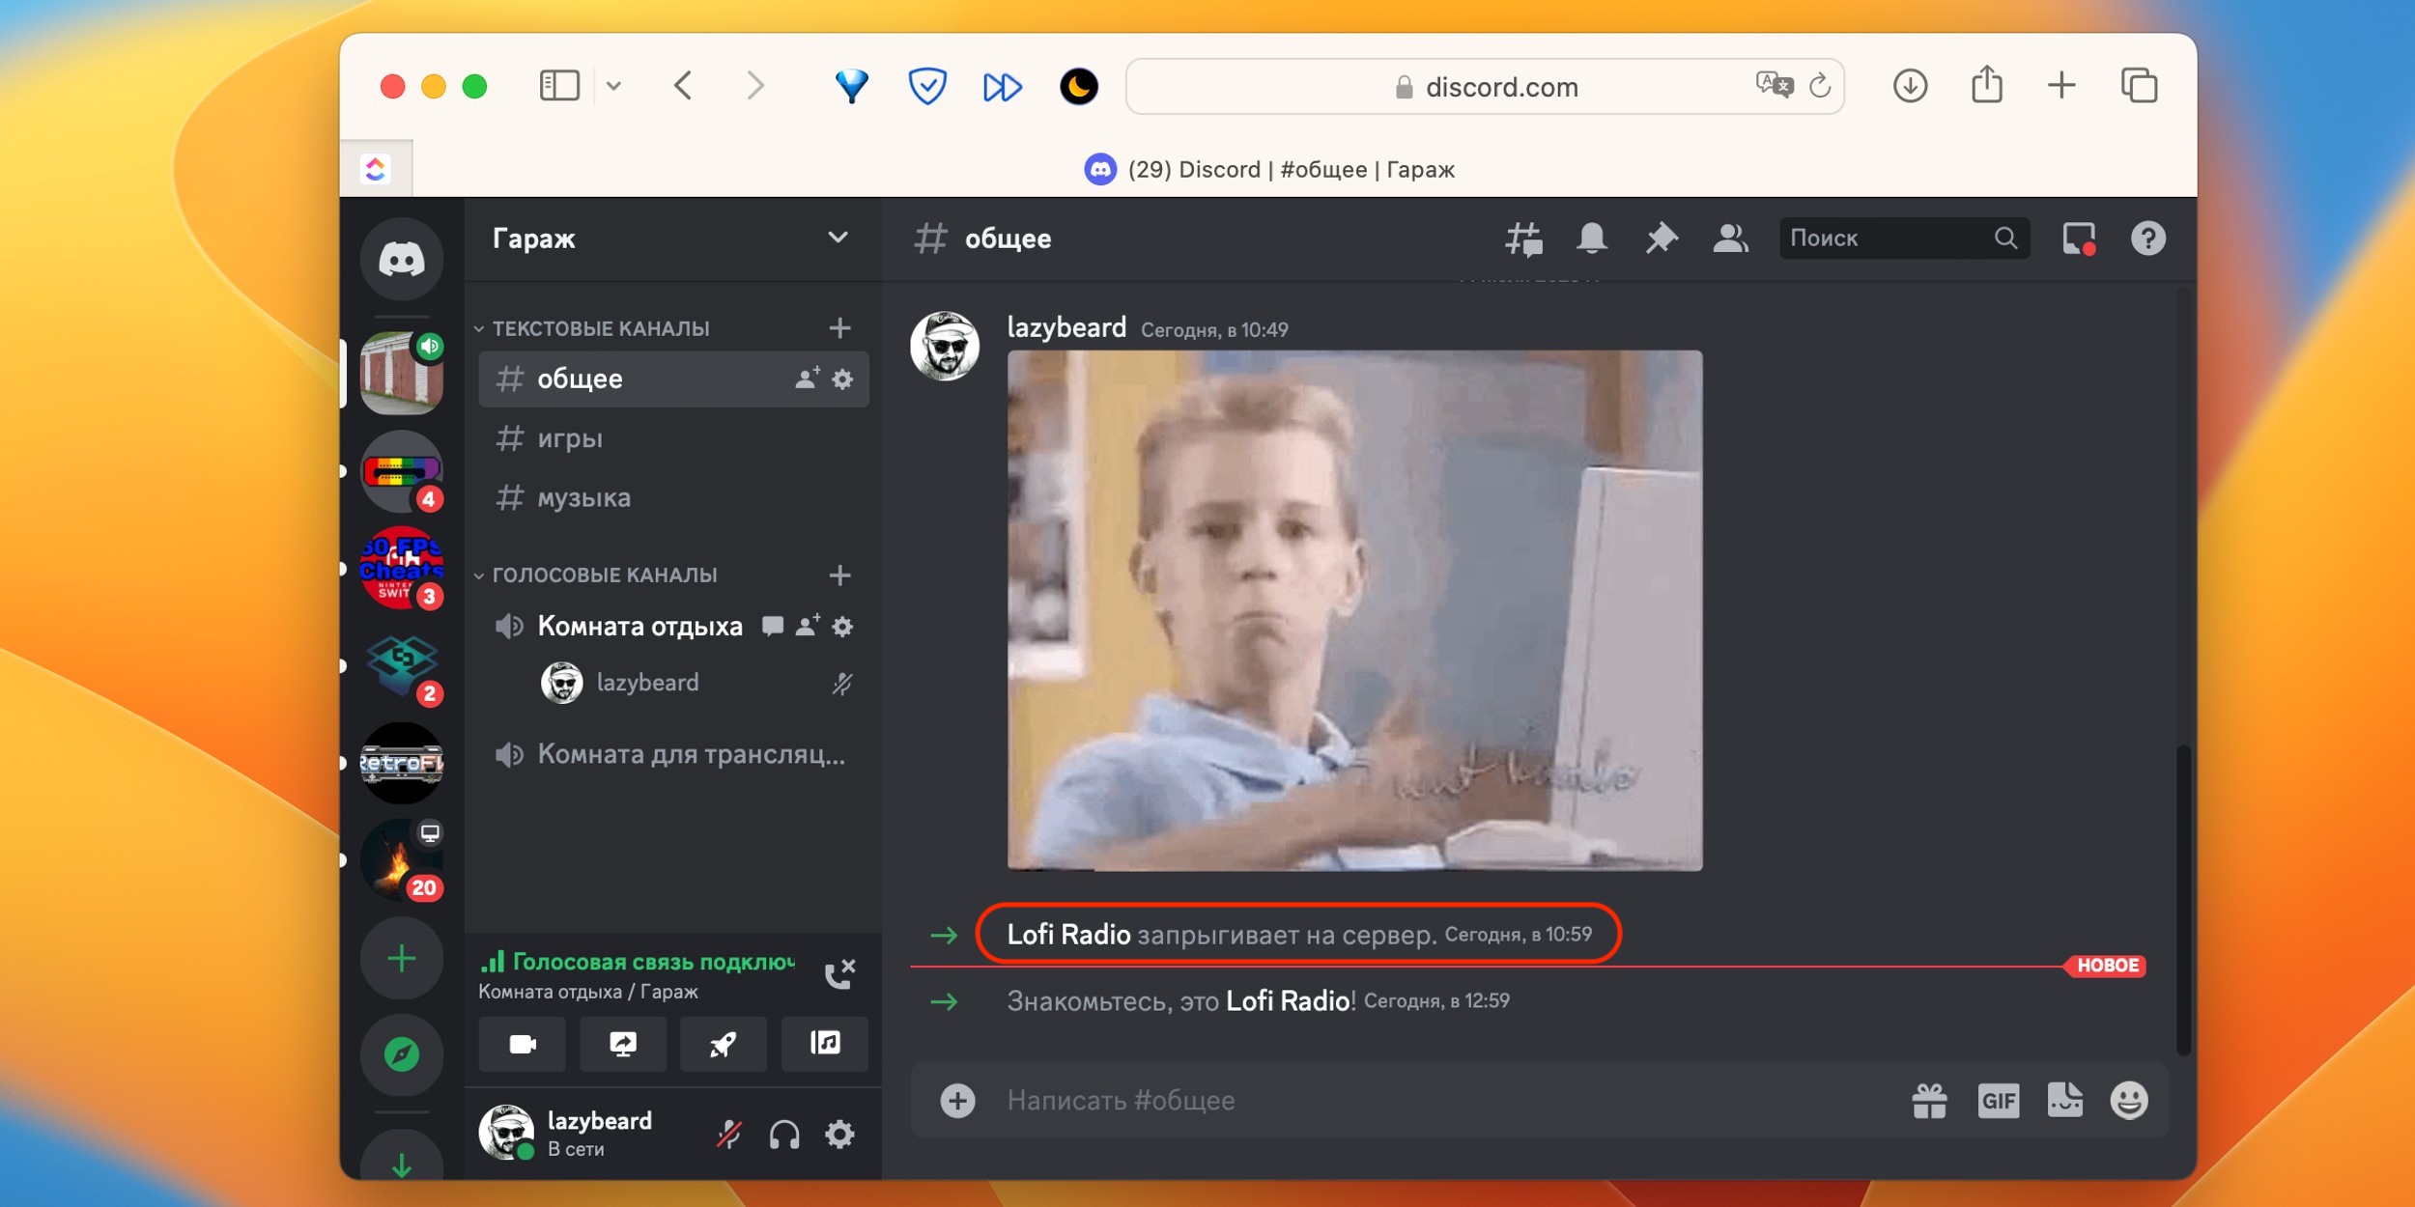Screen dimensions: 2415x1207
Task: Toggle Safari sidebar button
Action: (559, 86)
